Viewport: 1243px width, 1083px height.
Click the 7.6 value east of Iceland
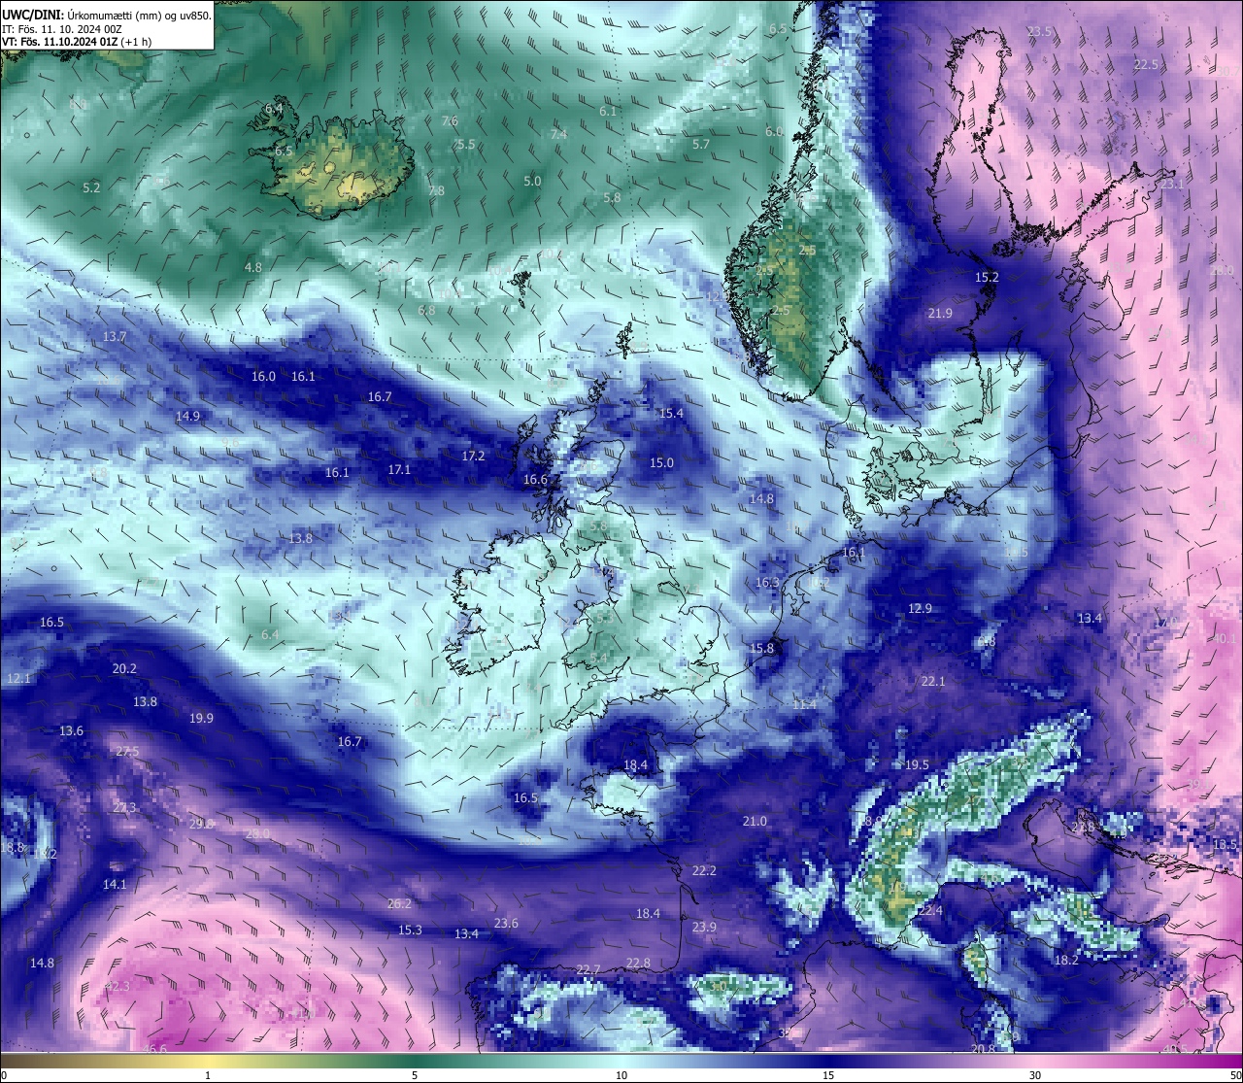click(450, 120)
